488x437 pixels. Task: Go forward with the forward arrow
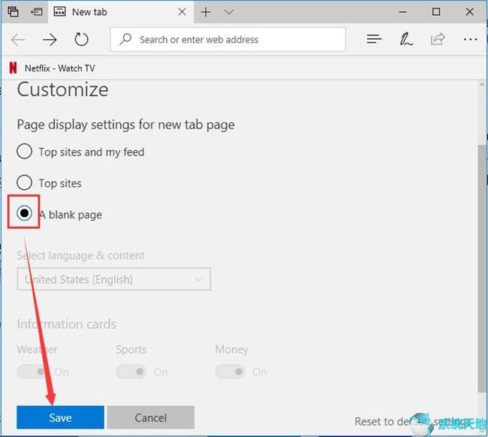50,40
